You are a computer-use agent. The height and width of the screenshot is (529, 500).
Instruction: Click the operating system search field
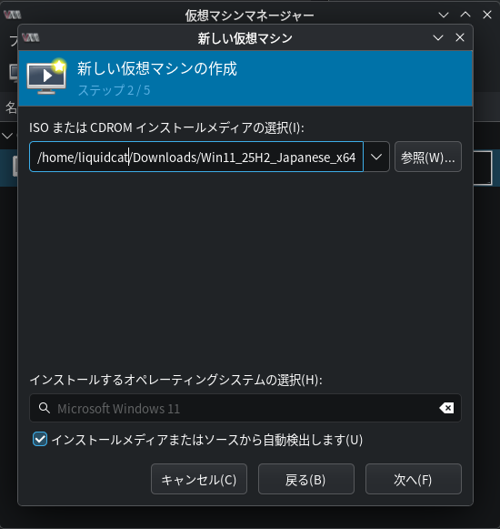(x=245, y=408)
